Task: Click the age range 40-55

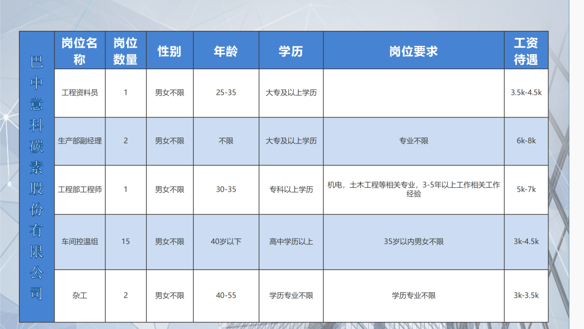Action: point(226,296)
